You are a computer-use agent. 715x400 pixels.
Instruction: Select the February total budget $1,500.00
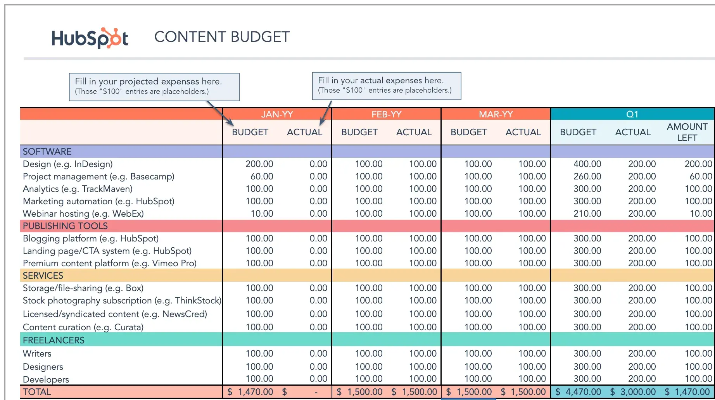(359, 392)
